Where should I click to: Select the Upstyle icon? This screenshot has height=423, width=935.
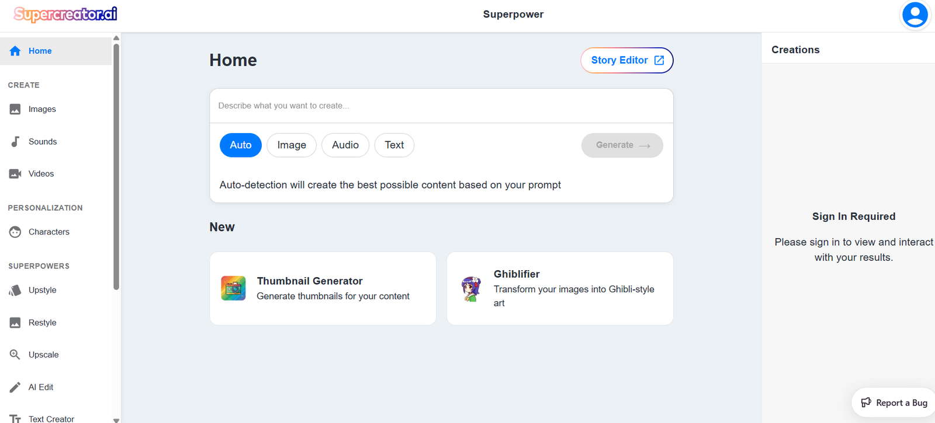(15, 291)
